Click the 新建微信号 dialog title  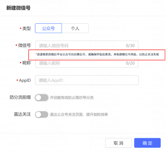[x=18, y=8]
